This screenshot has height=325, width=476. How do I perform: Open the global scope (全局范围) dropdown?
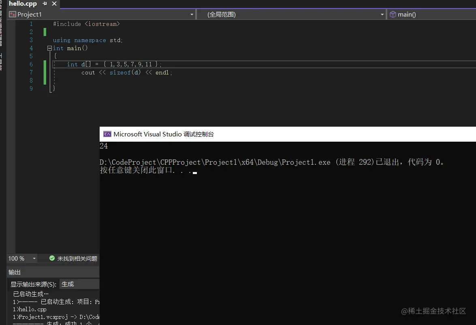tap(382, 15)
